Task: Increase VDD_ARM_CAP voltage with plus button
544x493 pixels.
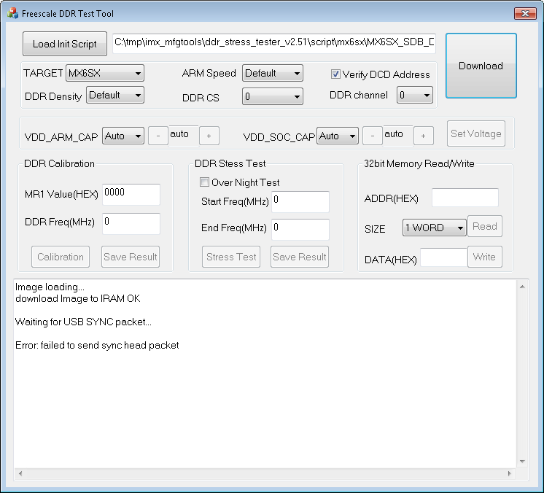Action: pyautogui.click(x=209, y=136)
